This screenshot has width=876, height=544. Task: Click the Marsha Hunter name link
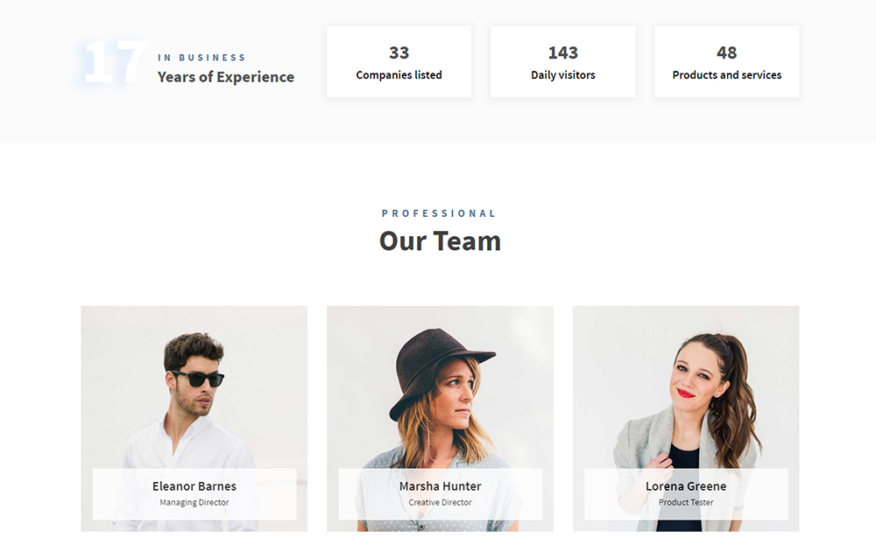pos(441,486)
